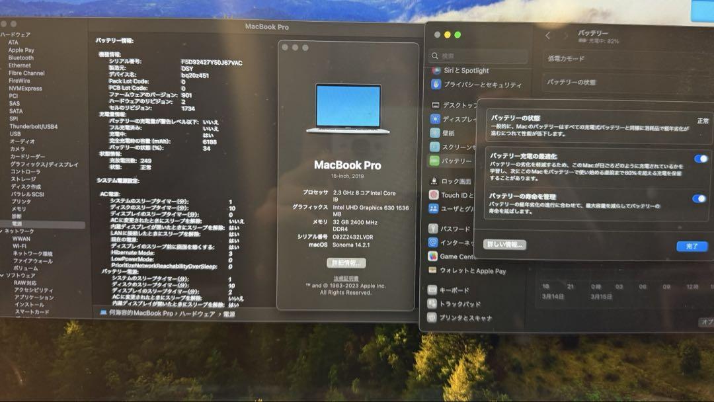Select the ディスプレイ settings icon
The image size is (714, 402).
tap(435, 119)
